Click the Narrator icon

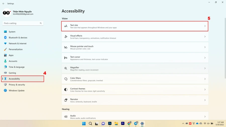pyautogui.click(x=66, y=100)
